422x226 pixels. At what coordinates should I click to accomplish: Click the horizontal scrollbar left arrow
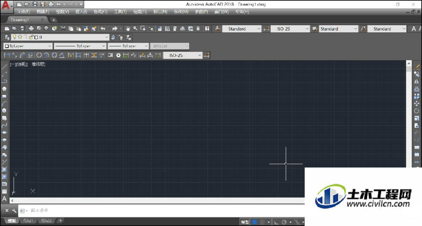[x=12, y=200]
